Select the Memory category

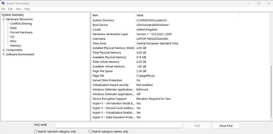tap(16, 46)
